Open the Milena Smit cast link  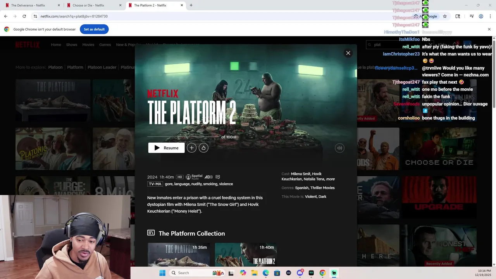tap(300, 174)
